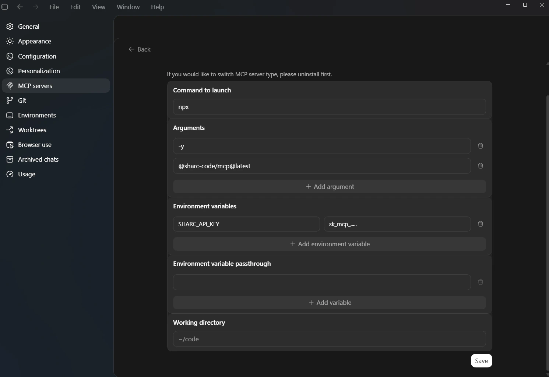The width and height of the screenshot is (549, 377).
Task: Open Git settings page
Action: point(56,101)
